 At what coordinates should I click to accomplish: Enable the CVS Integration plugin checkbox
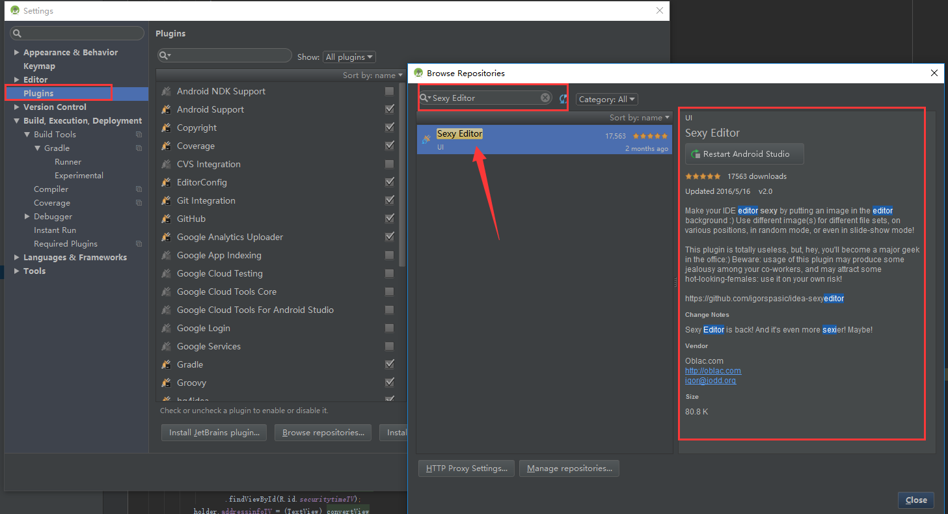tap(389, 164)
